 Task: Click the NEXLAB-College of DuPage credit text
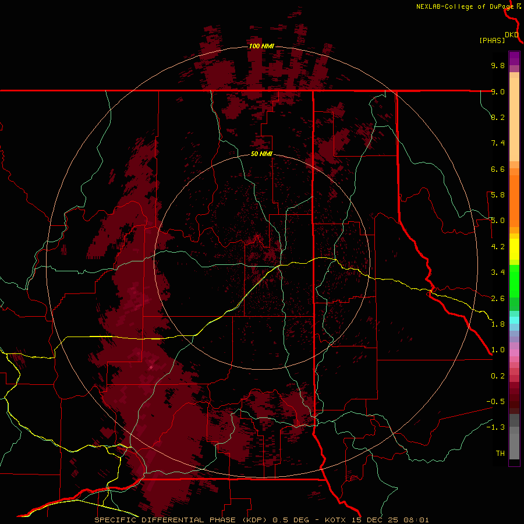click(x=465, y=6)
